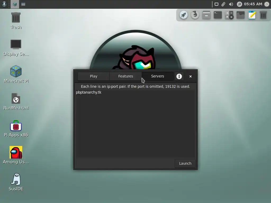The image size is (271, 203).
Task: Open the launcher info button
Action: pos(179,76)
